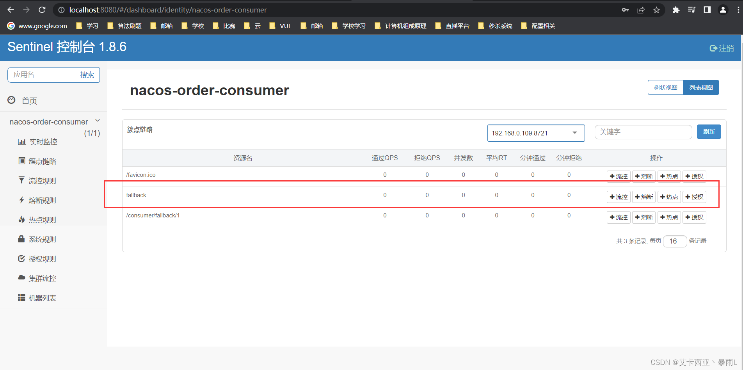Add 授权 rule for fallback resource
This screenshot has height=370, width=743.
tap(694, 197)
